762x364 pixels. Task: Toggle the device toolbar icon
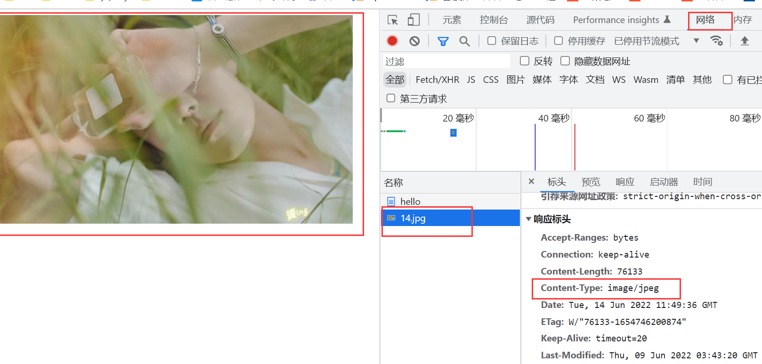[413, 20]
